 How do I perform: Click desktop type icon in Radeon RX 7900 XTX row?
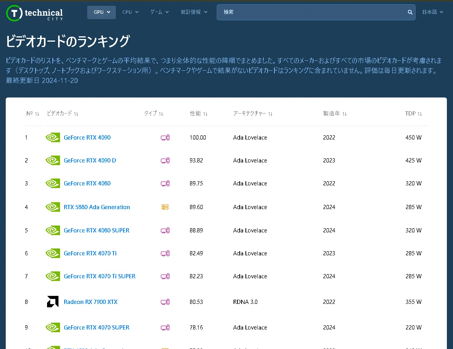click(x=165, y=302)
